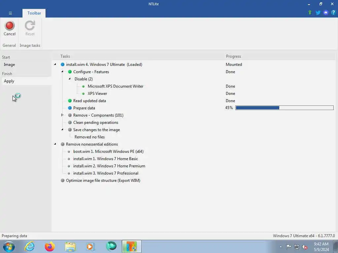Open the network tray icon
Image resolution: width=338 pixels, height=253 pixels.
point(297,247)
